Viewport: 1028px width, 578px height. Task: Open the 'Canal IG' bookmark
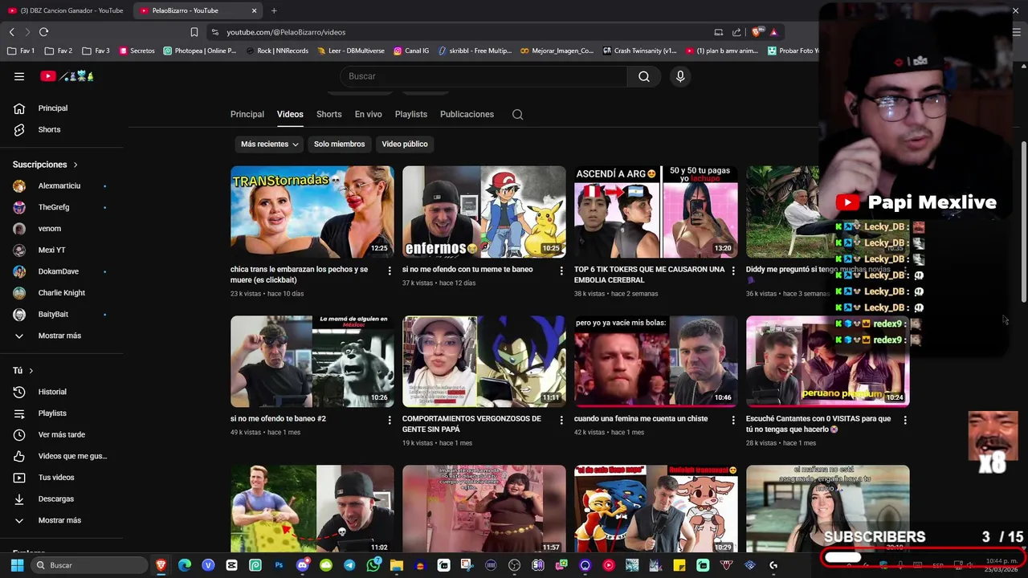point(411,51)
